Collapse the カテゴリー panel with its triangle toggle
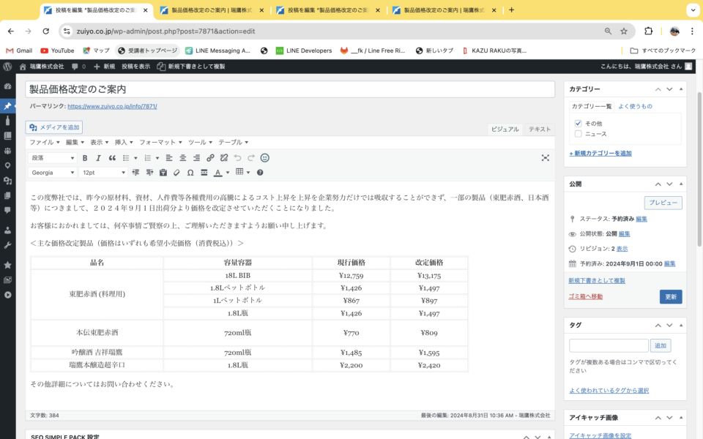 point(681,89)
